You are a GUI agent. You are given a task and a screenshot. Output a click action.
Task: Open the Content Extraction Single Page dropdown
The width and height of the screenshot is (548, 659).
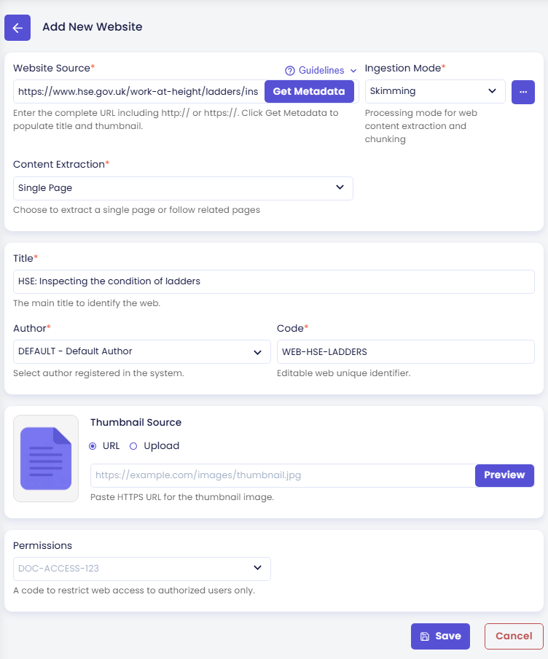click(x=183, y=188)
